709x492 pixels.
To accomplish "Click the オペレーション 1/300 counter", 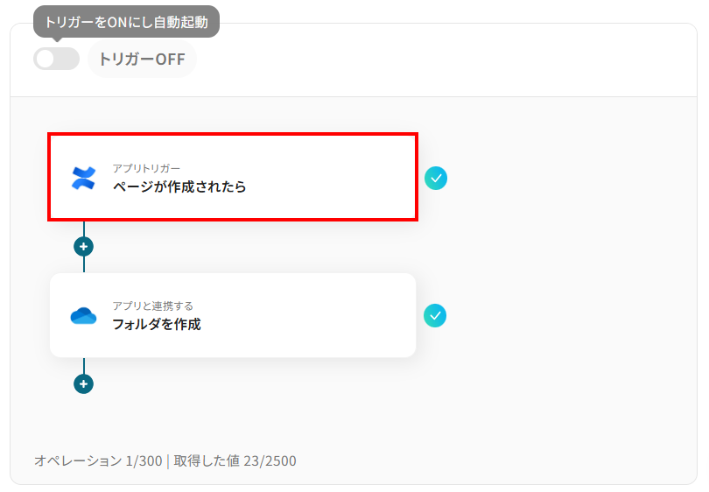I will click(98, 460).
